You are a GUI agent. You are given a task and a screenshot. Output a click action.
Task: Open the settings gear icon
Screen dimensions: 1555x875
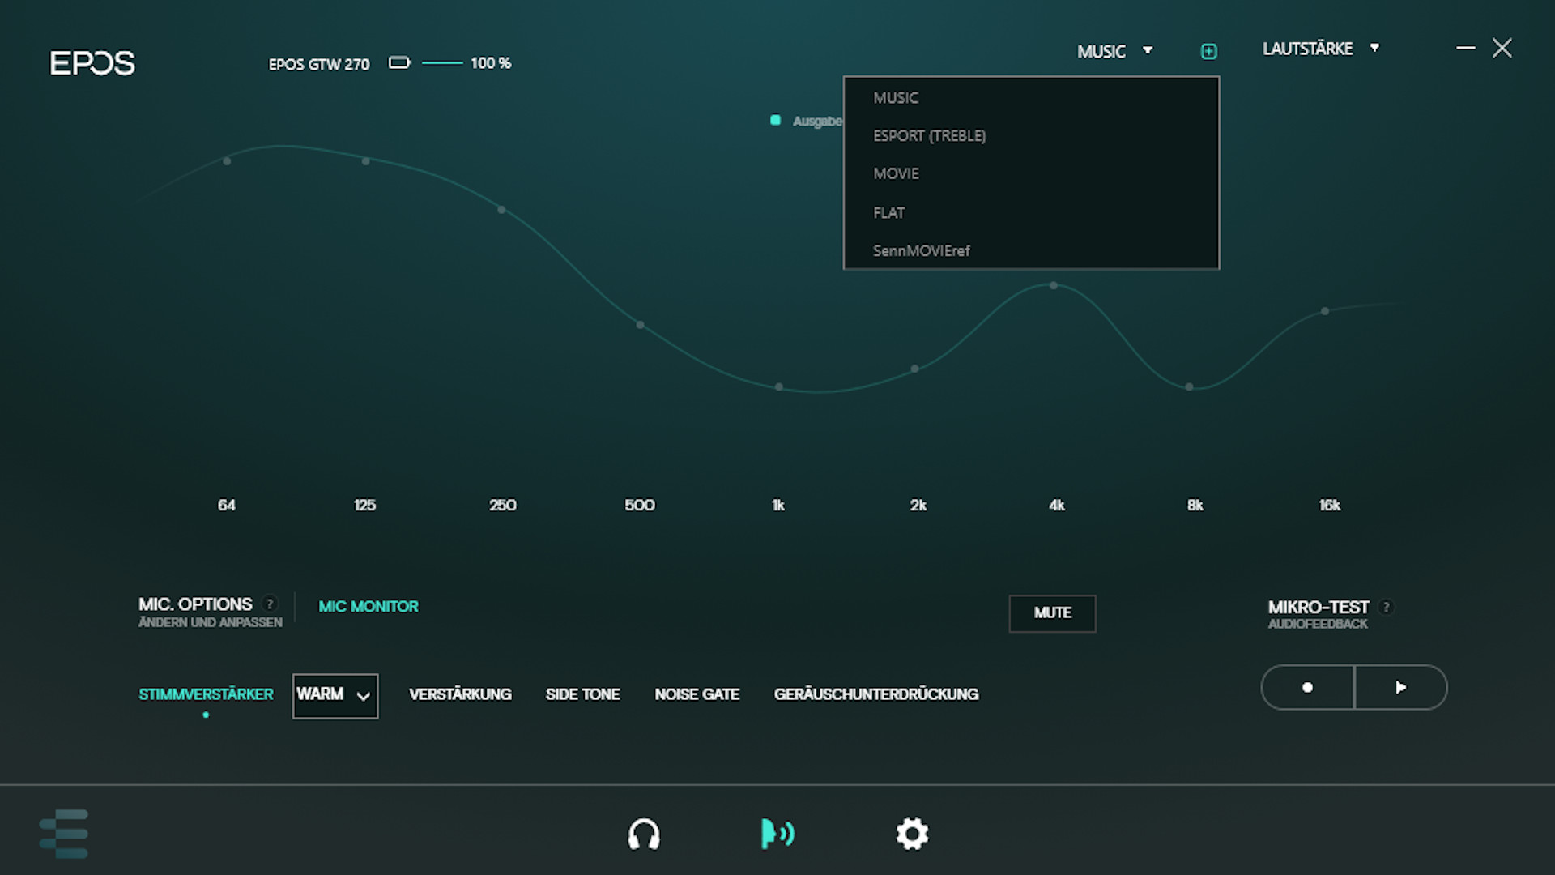coord(912,834)
